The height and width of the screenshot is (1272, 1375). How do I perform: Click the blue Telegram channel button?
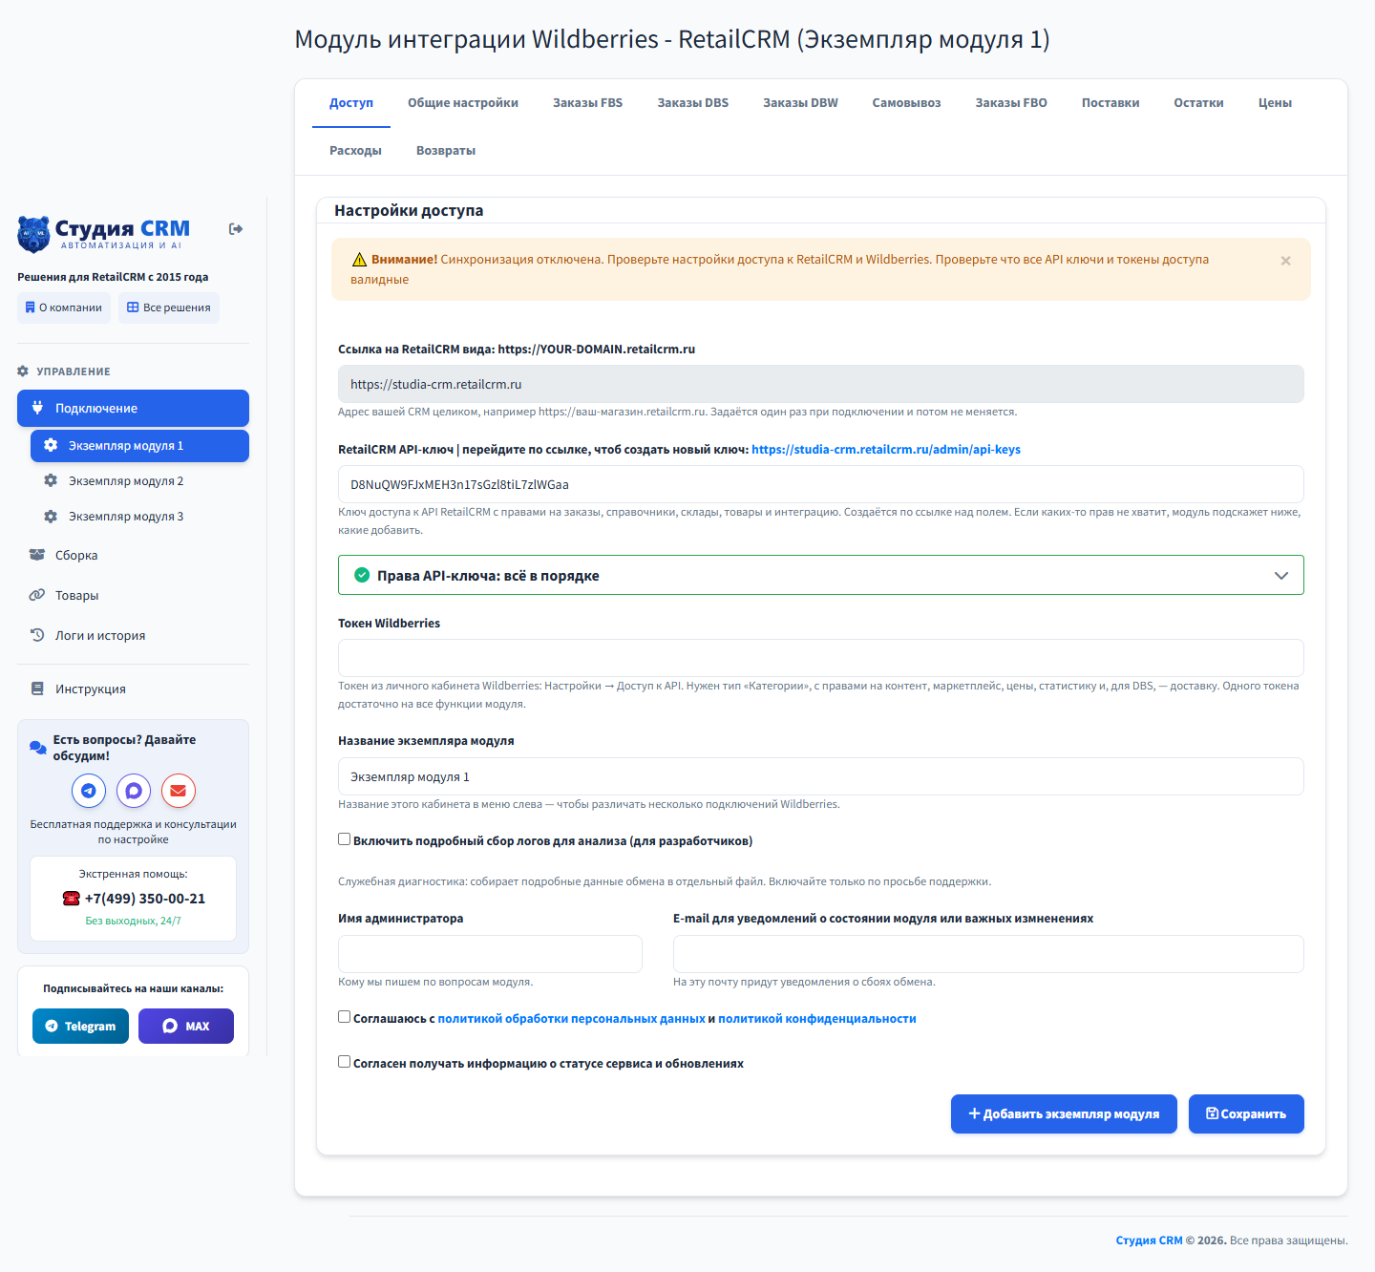[x=80, y=1027]
